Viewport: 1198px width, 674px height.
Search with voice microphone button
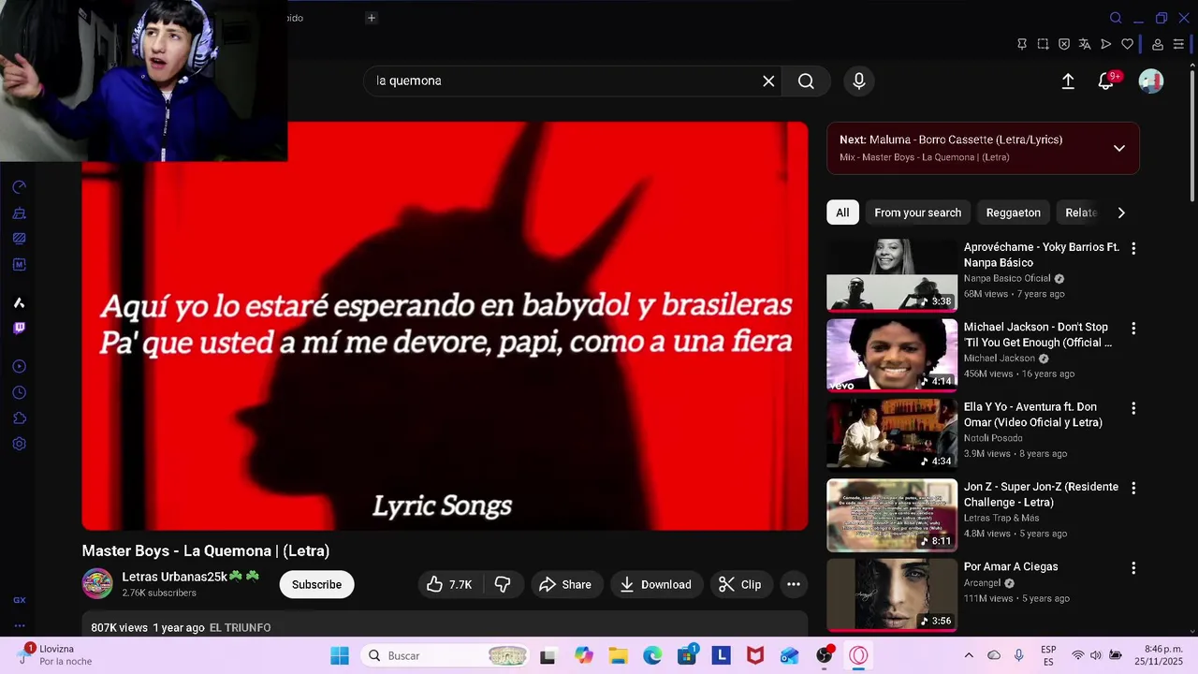point(858,81)
